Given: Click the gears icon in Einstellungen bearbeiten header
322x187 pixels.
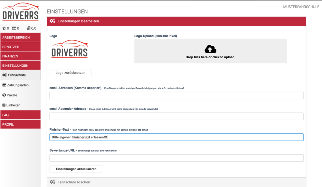Looking at the screenshot, I should 53,21.
